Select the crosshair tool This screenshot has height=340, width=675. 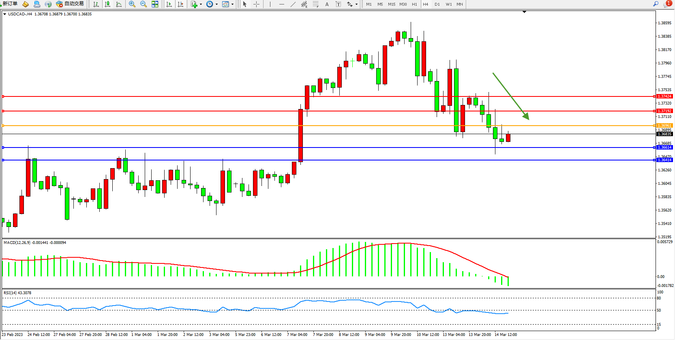pyautogui.click(x=256, y=4)
